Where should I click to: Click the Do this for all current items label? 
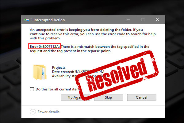57,89
